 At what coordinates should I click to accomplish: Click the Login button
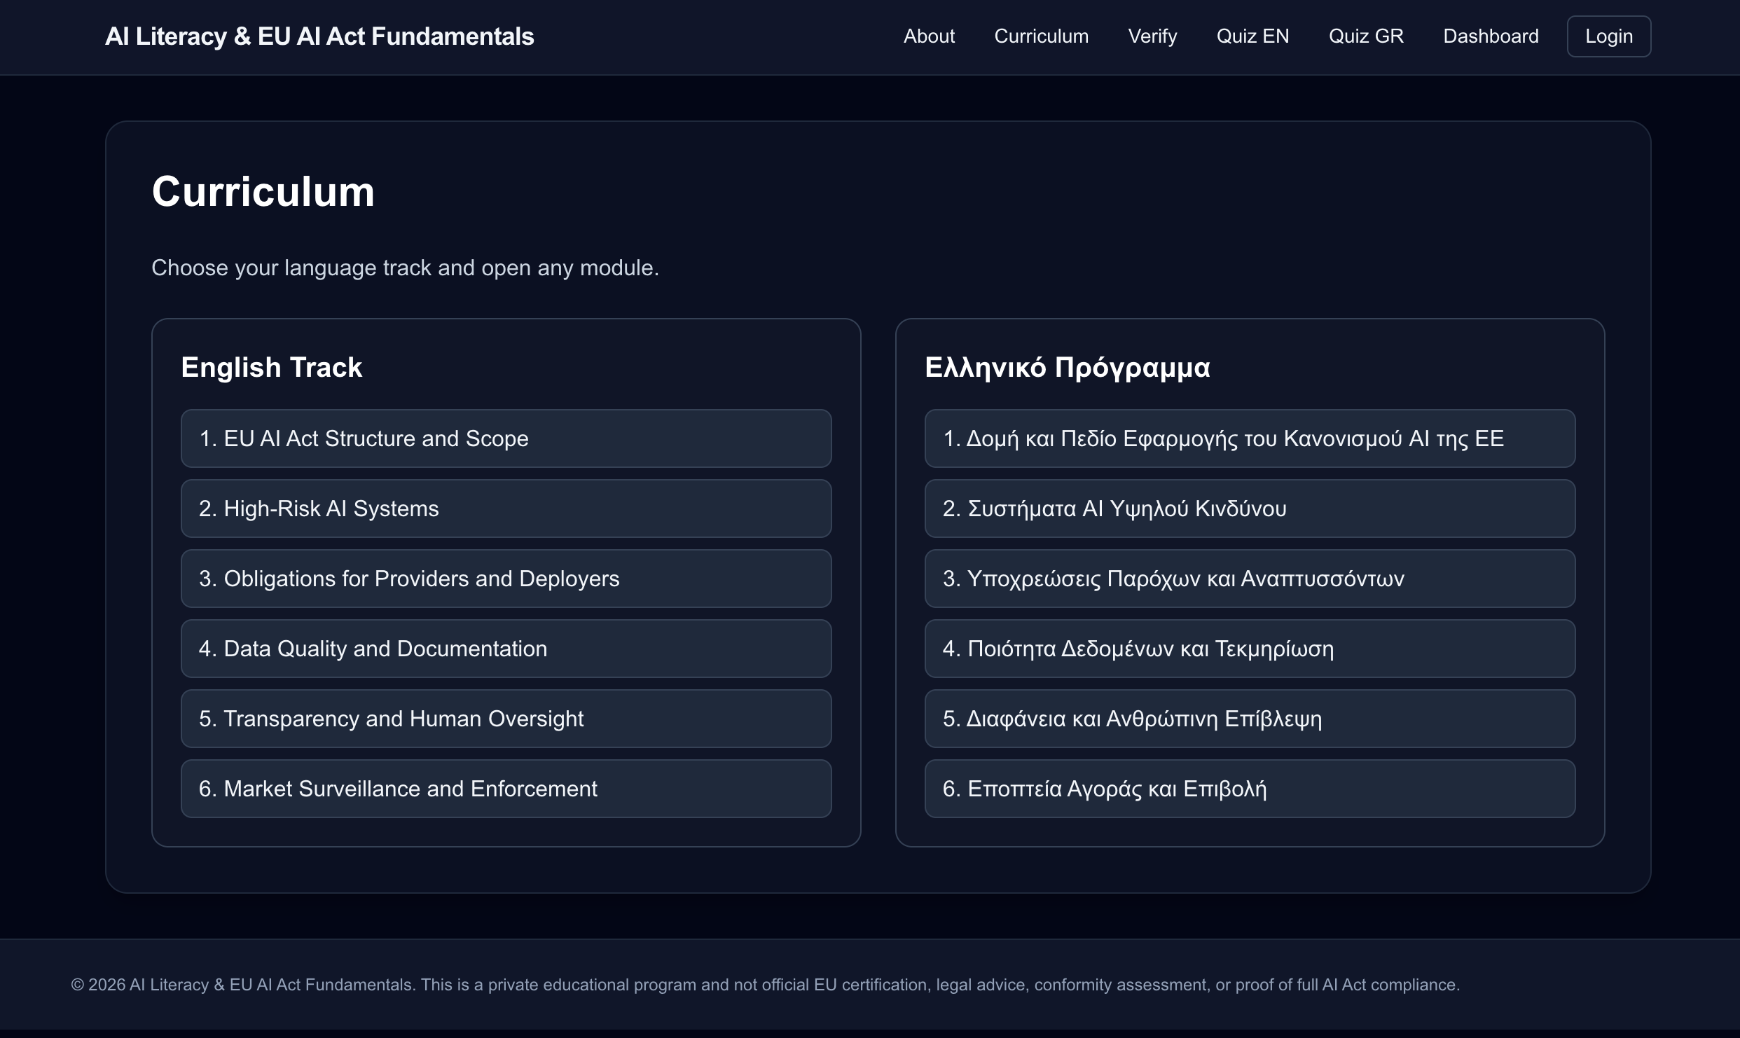(x=1608, y=36)
